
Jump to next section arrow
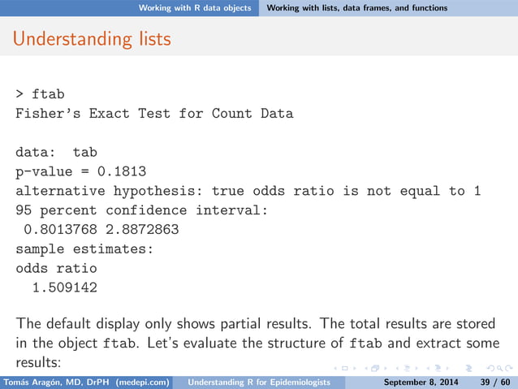447,368
